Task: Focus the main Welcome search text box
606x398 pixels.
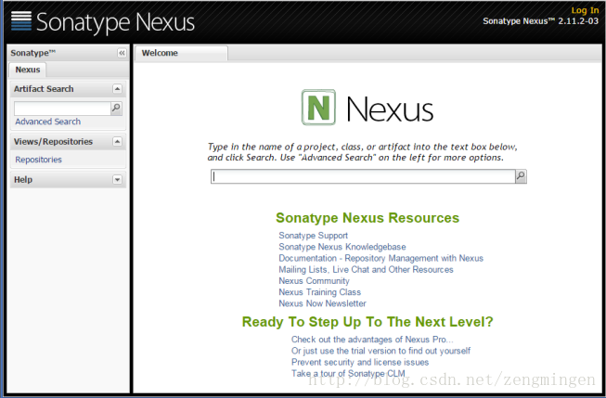Action: (363, 176)
